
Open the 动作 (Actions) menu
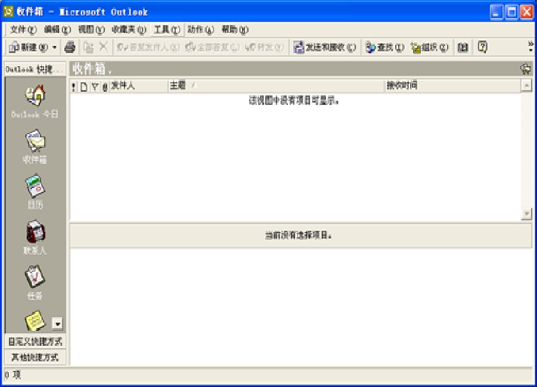point(201,29)
